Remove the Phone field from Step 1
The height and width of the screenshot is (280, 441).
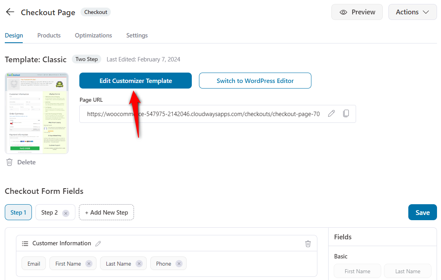click(x=178, y=263)
